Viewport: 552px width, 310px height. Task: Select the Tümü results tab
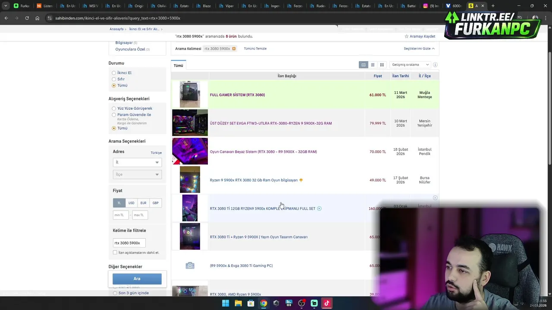pos(179,65)
